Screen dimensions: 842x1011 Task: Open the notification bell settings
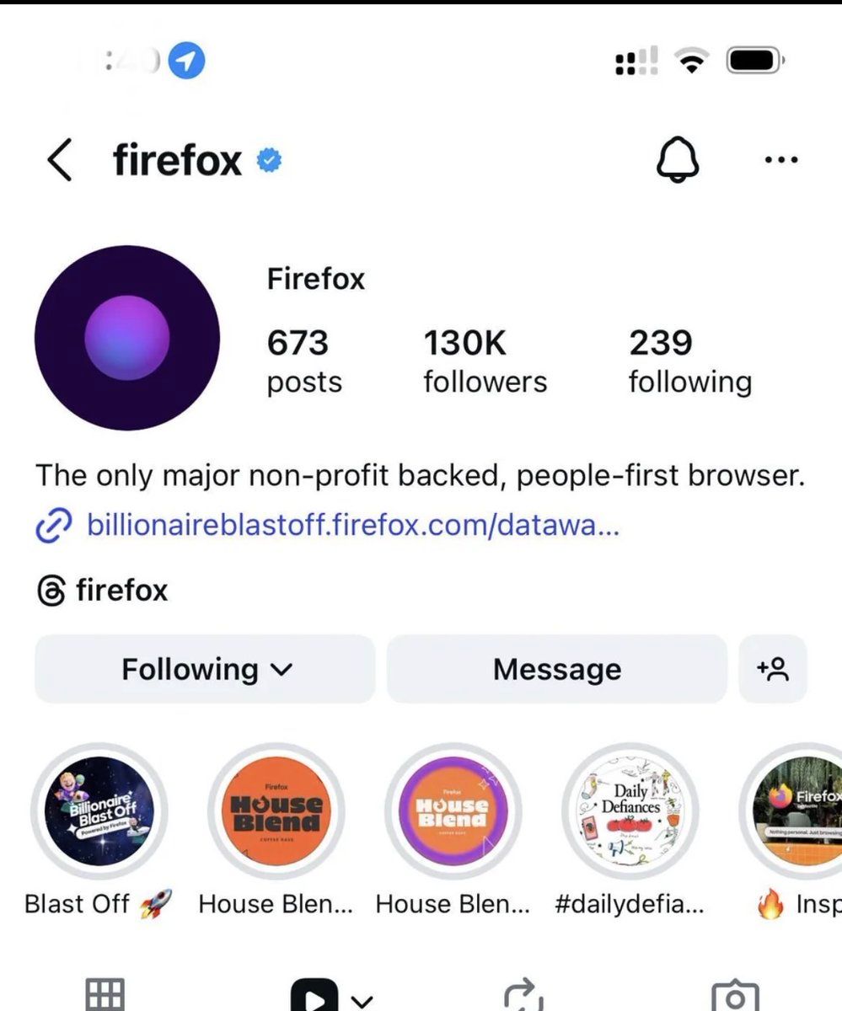pos(678,160)
